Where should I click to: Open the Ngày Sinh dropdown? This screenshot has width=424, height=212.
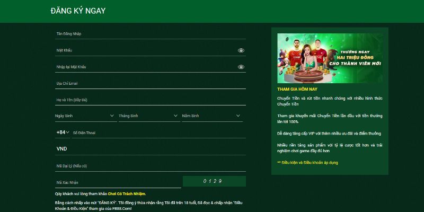85,116
